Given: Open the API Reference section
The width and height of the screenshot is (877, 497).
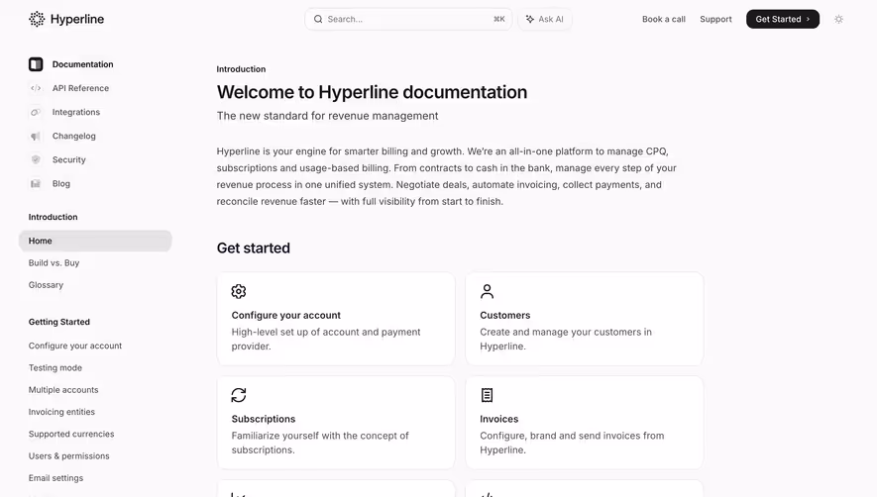Looking at the screenshot, I should (80, 88).
